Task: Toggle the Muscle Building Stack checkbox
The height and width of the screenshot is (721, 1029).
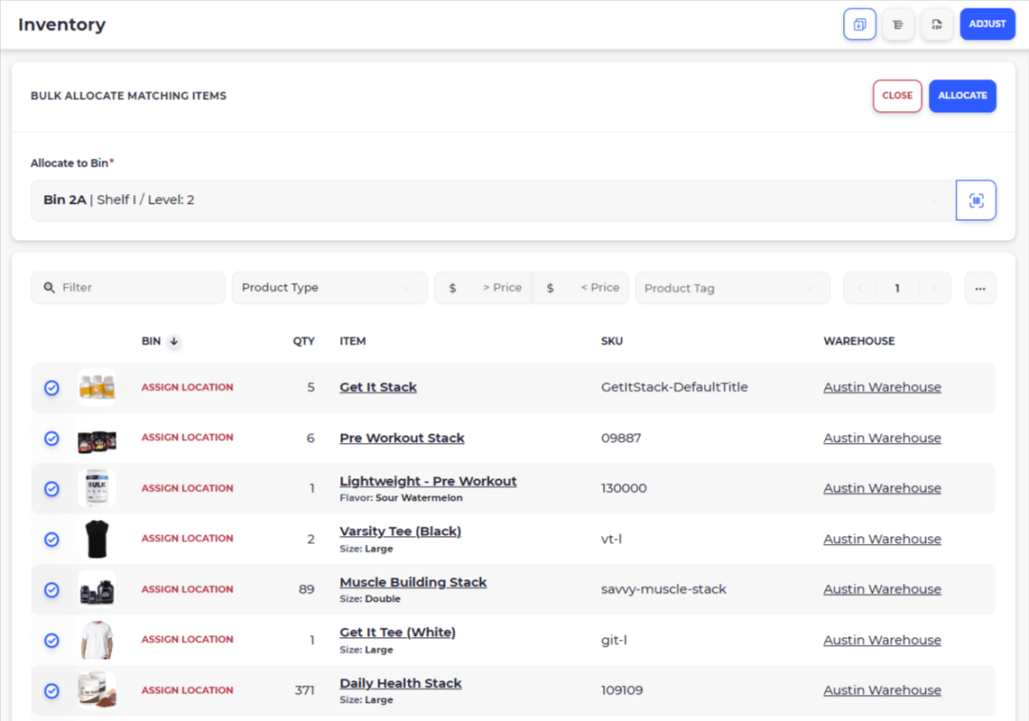Action: tap(51, 590)
